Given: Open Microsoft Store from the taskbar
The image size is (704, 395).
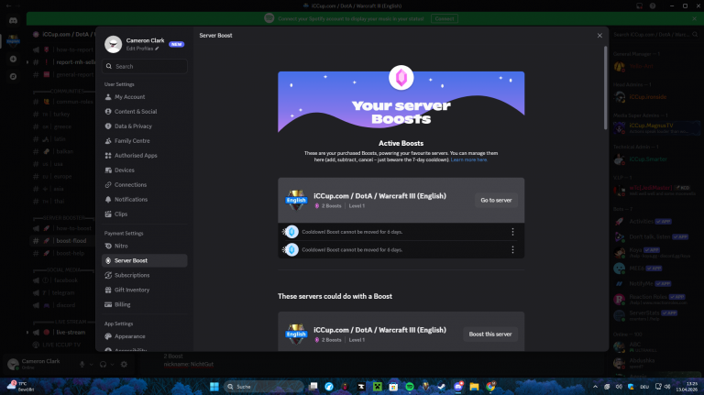Looking at the screenshot, I should pos(393,387).
